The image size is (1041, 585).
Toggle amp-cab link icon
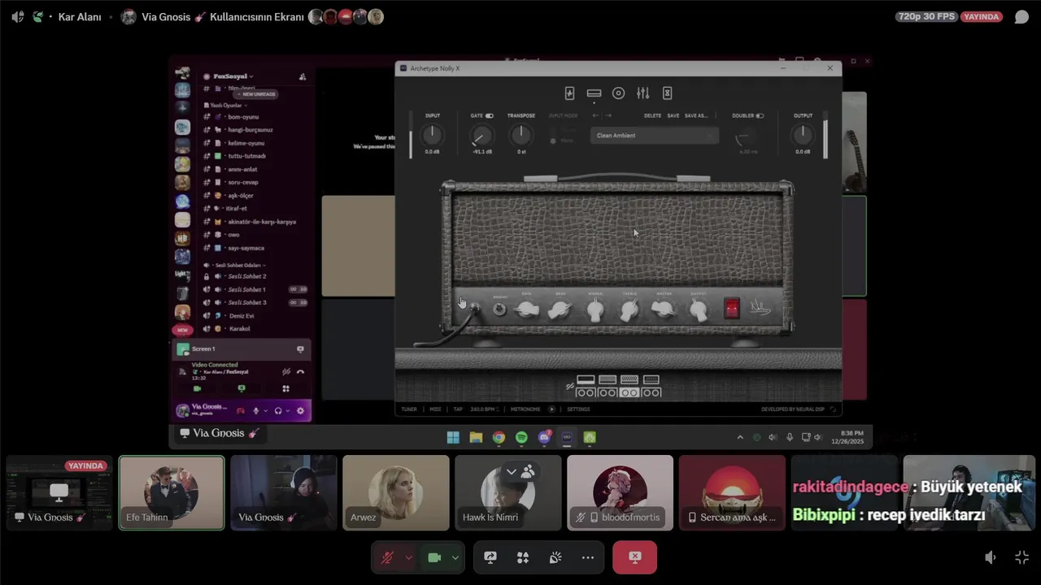pyautogui.click(x=569, y=387)
